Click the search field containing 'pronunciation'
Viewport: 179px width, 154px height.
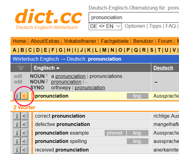click(x=134, y=18)
